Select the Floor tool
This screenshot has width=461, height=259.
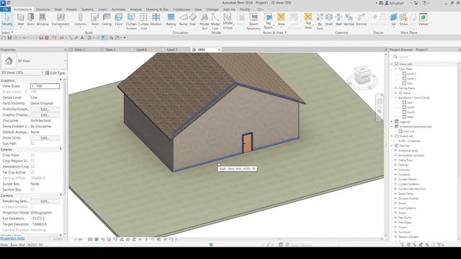point(118,19)
